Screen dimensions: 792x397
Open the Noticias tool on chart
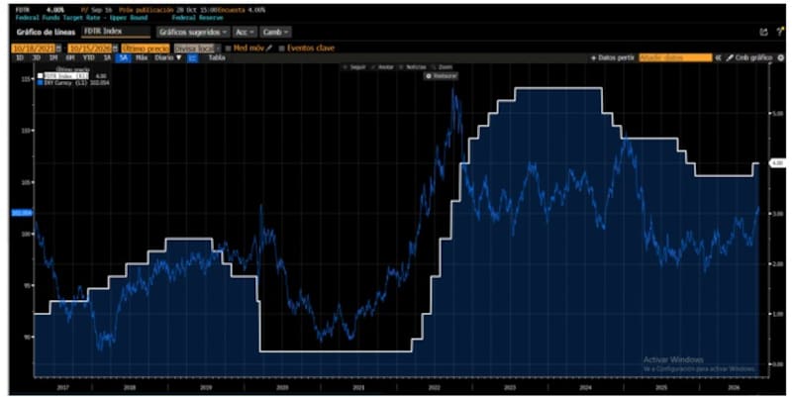pyautogui.click(x=412, y=67)
